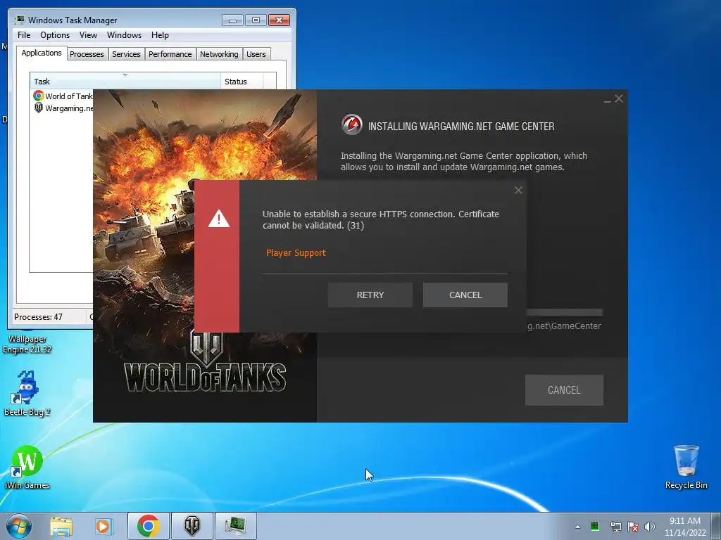
Task: Click the World of Tanks logo in installer
Action: [x=205, y=364]
